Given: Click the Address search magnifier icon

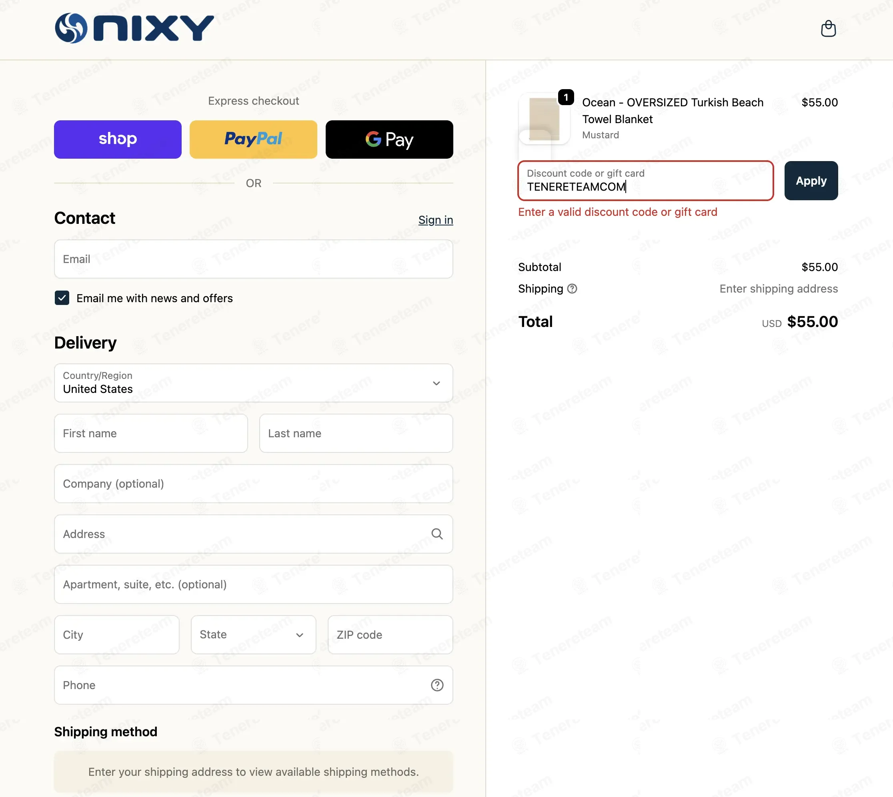Looking at the screenshot, I should (x=437, y=534).
